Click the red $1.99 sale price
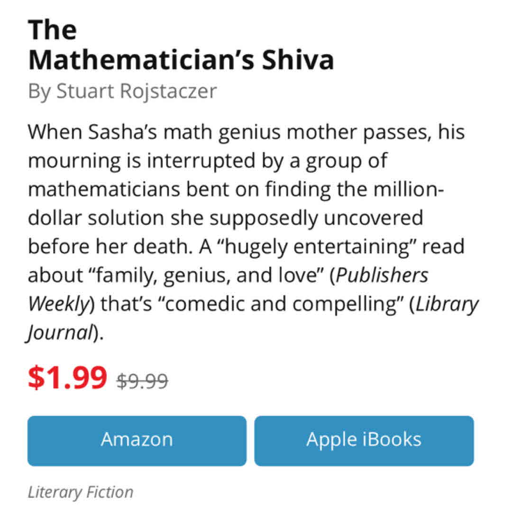 [x=67, y=377]
